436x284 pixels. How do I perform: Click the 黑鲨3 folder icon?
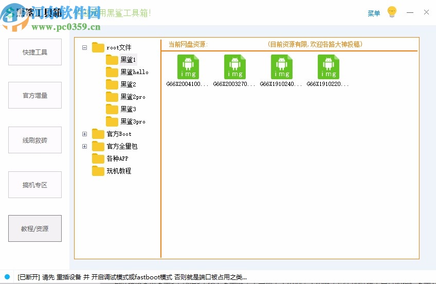[112, 109]
